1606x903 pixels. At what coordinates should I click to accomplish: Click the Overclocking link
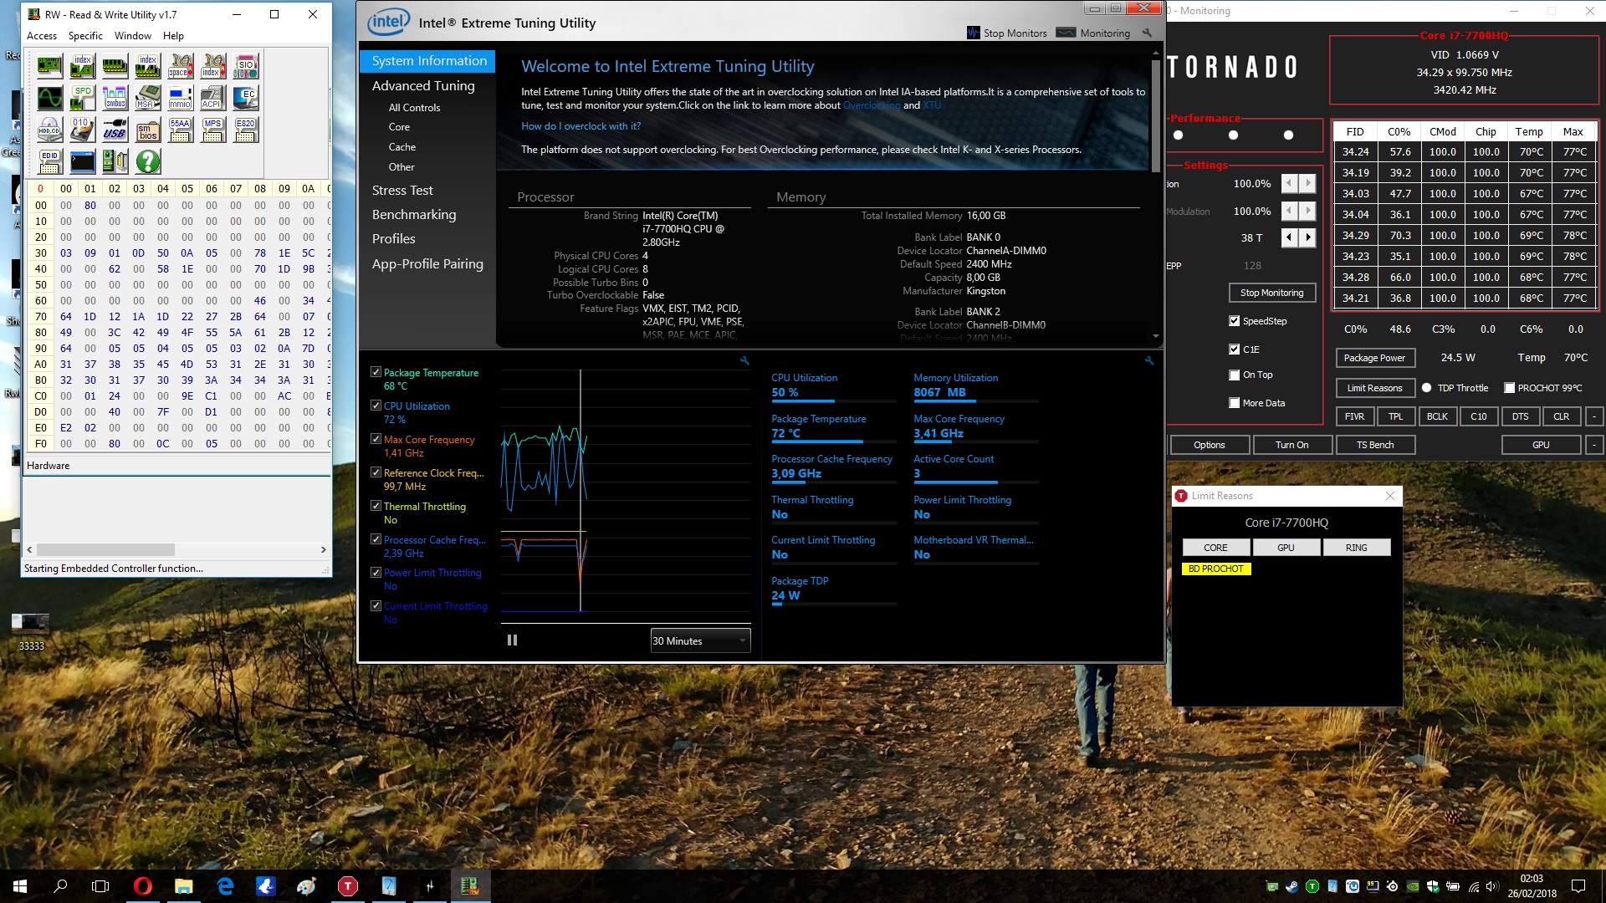(x=872, y=105)
